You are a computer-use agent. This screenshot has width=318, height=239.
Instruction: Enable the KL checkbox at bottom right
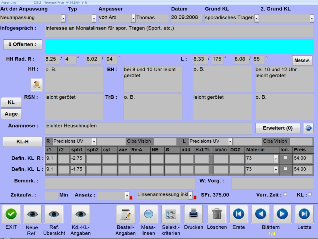click(310, 194)
